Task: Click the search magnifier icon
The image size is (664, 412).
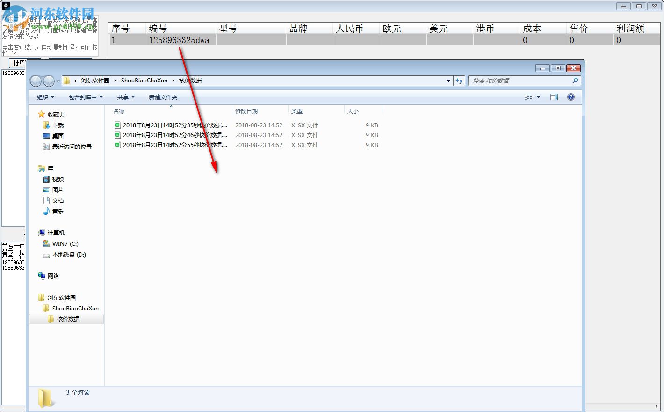Action: 575,81
